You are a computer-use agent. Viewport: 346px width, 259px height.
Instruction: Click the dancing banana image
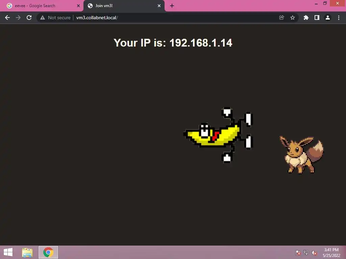[x=218, y=135]
